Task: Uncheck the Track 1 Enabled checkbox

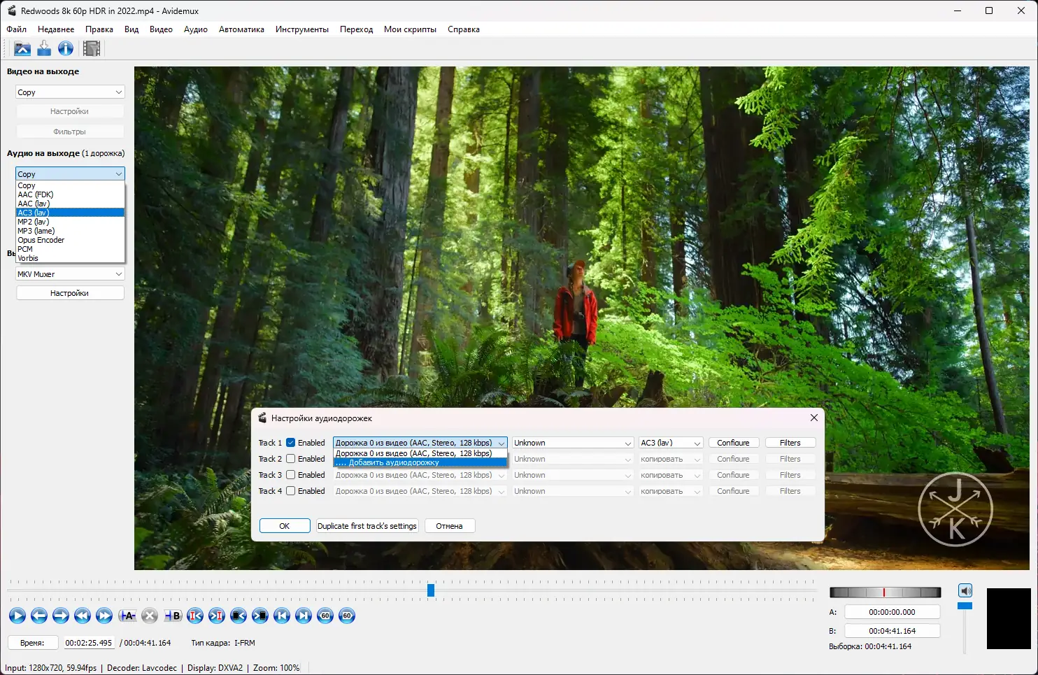Action: click(x=291, y=443)
